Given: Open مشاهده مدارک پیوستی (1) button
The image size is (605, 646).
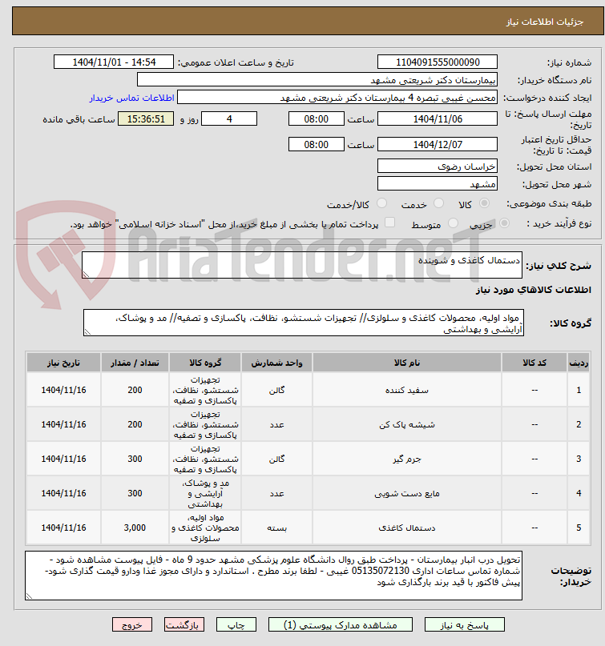Looking at the screenshot, I should [341, 624].
